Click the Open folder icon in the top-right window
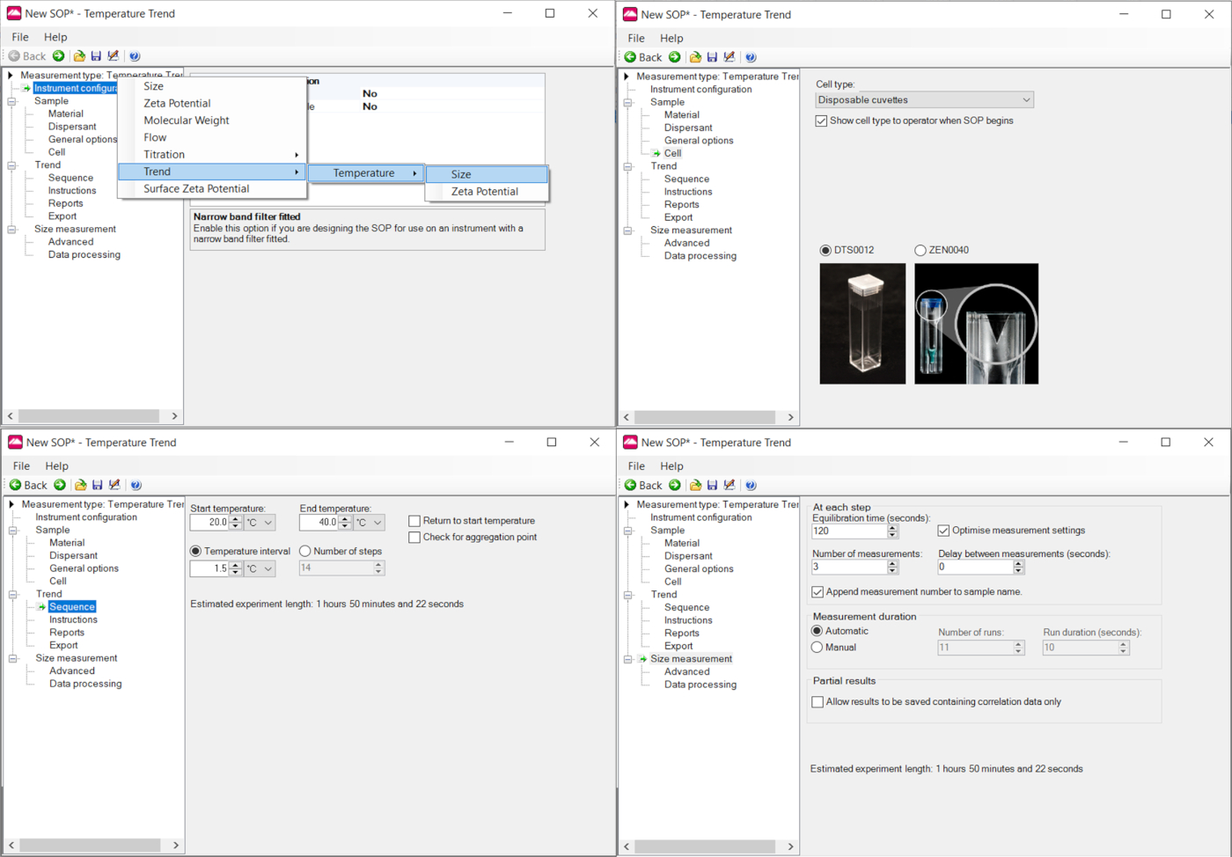 tap(695, 57)
